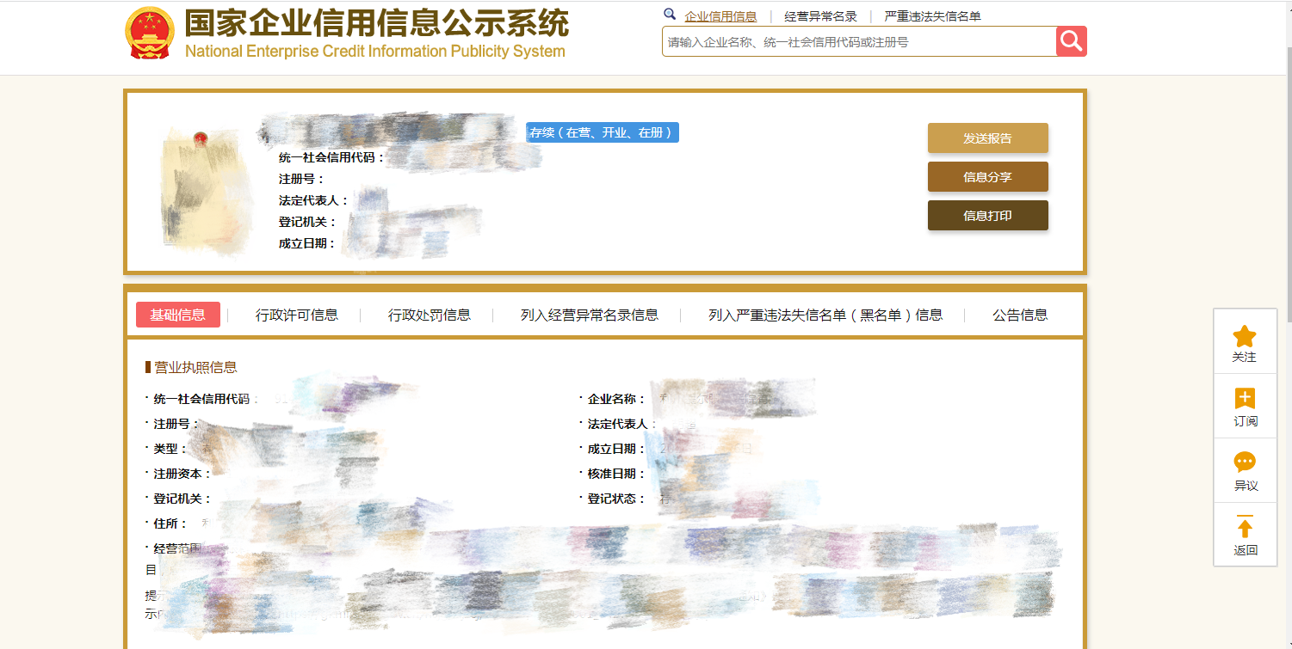Click the 返回 back-to-top arrow icon
This screenshot has height=649, width=1292.
[x=1245, y=526]
